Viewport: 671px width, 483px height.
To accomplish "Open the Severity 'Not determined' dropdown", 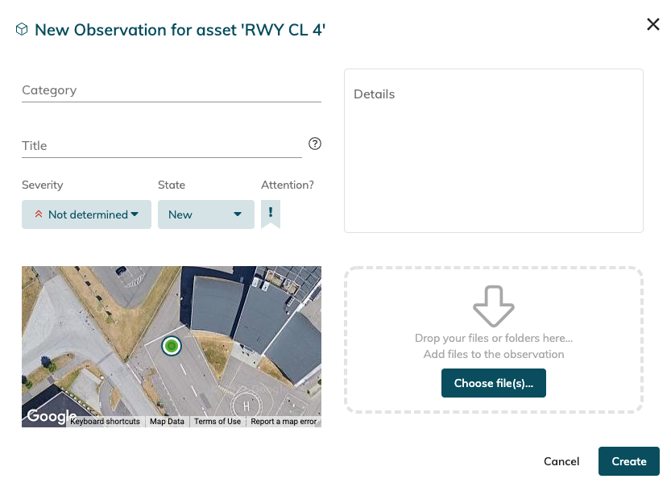I will pos(86,214).
